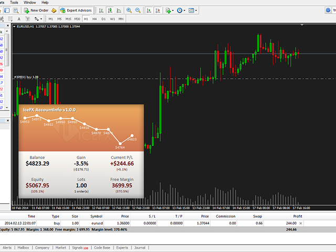336x252 pixels.
Task: Set timeframe to M5
Action: point(59,19)
